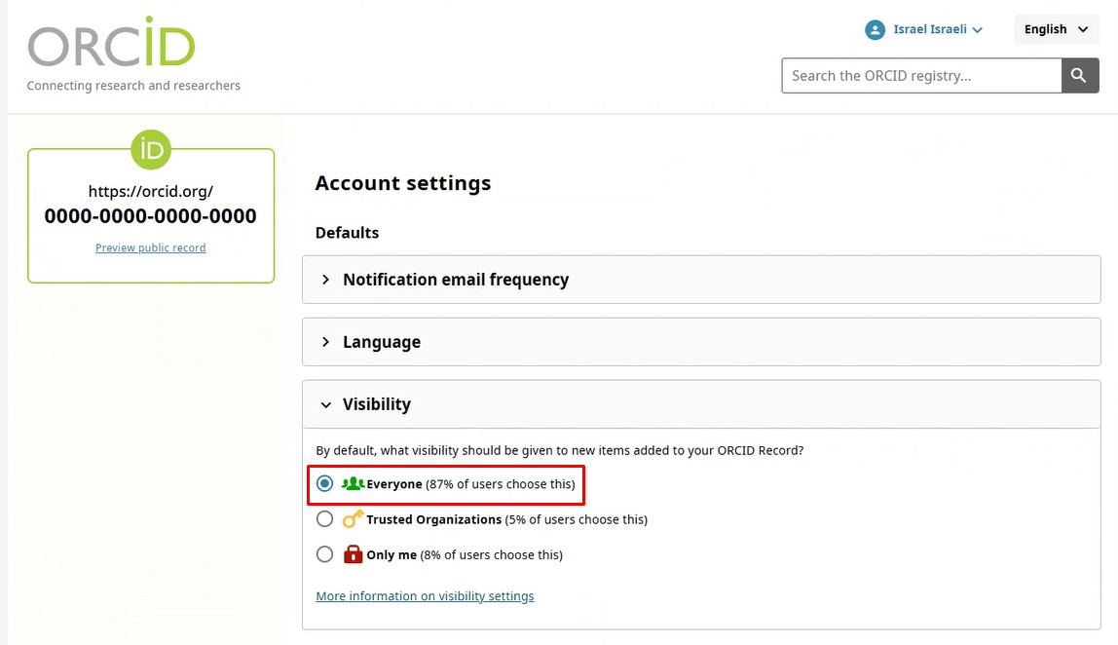Viewport: 1118px width, 645px height.
Task: Click the user avatar icon
Action: [x=875, y=29]
